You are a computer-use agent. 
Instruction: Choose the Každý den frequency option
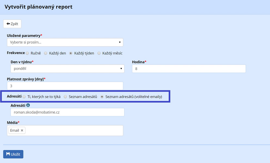46,53
